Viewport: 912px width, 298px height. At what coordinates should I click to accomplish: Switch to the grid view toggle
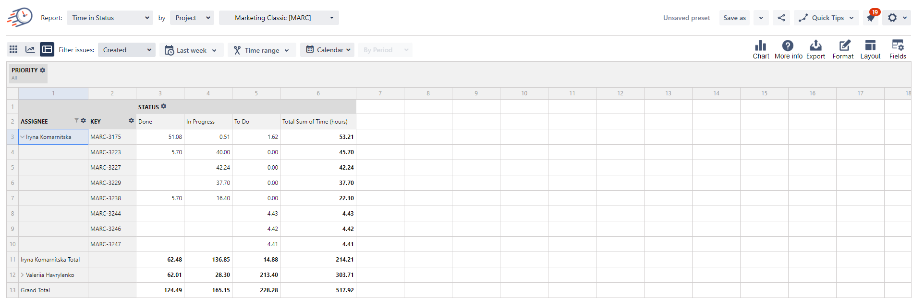point(13,49)
